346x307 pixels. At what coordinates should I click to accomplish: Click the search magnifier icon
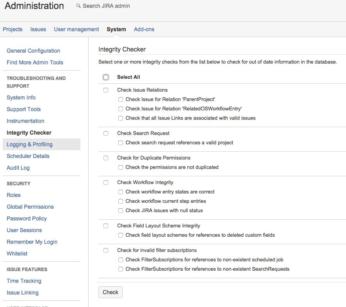pos(78,6)
